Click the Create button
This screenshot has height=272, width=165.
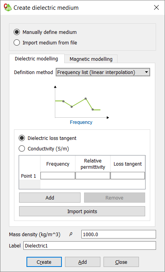pos(44,262)
